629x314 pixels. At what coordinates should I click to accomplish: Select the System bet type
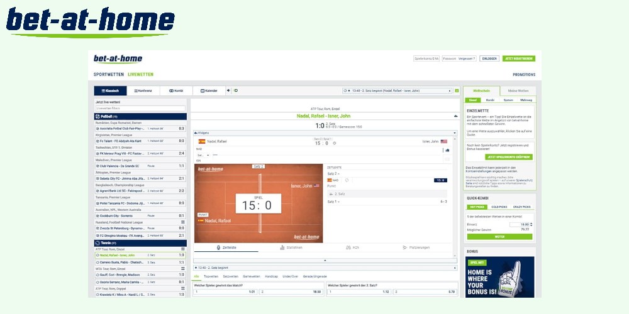pyautogui.click(x=508, y=100)
